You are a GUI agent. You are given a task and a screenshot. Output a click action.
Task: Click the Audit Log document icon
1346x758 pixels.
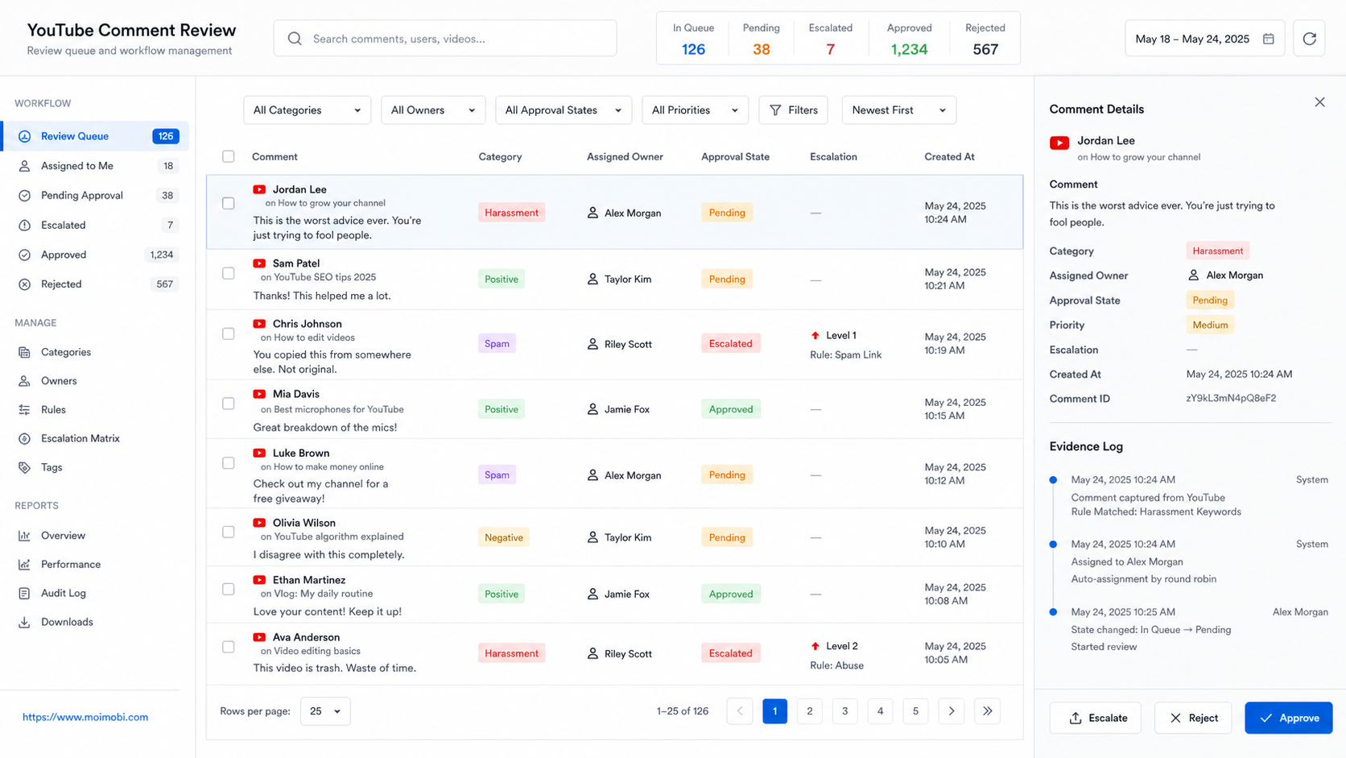point(24,594)
